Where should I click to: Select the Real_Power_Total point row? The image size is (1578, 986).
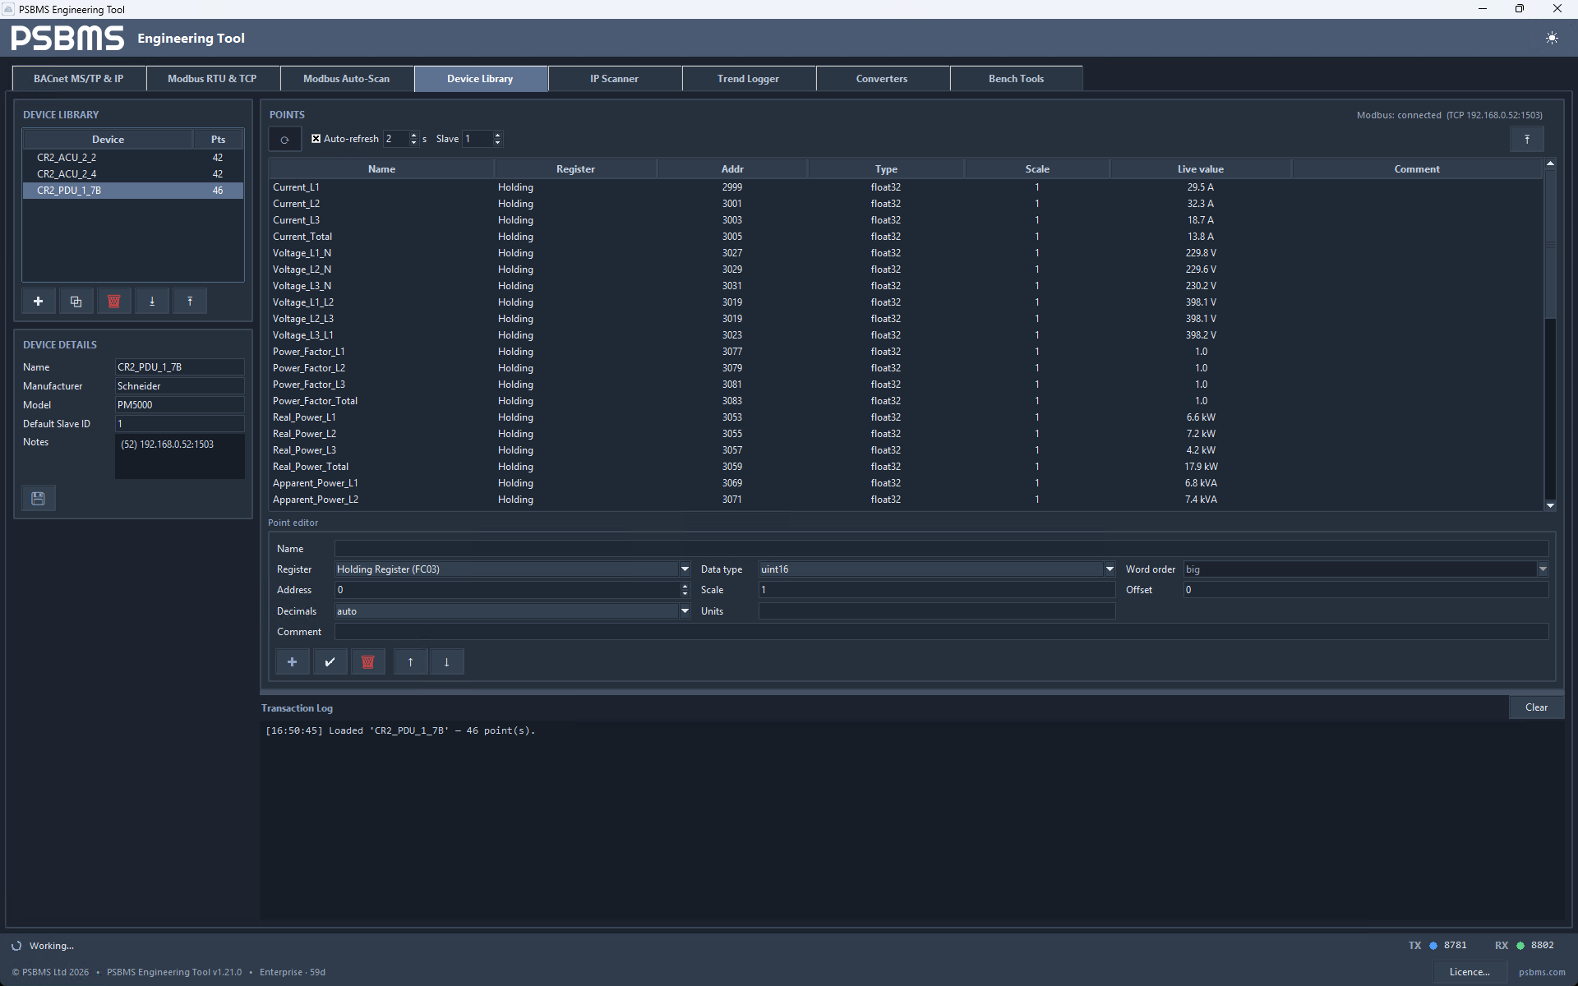coord(906,467)
